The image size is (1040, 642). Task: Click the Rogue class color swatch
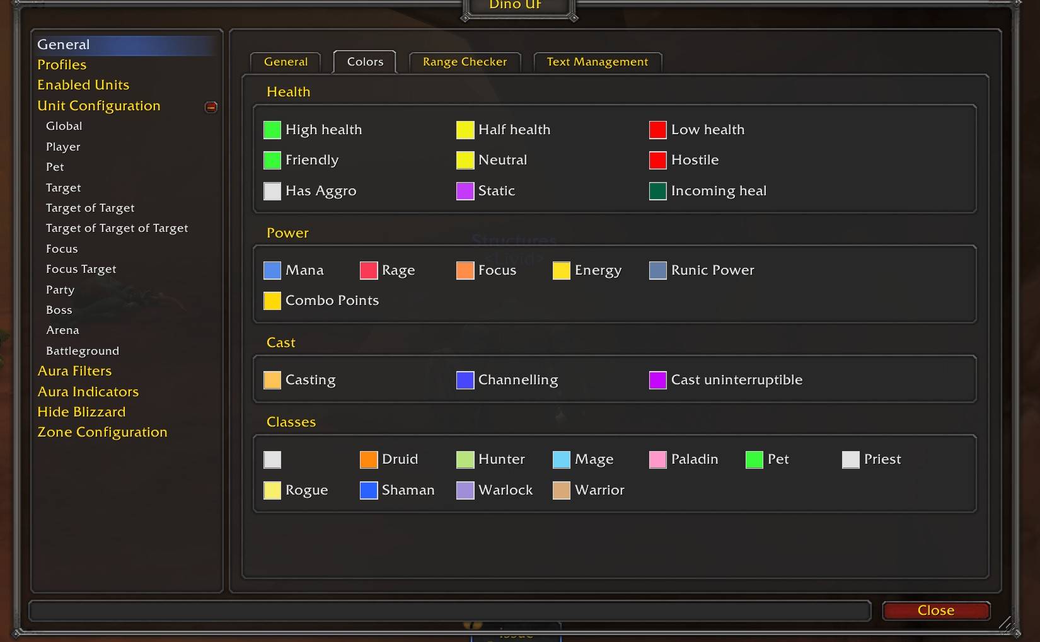pyautogui.click(x=272, y=490)
